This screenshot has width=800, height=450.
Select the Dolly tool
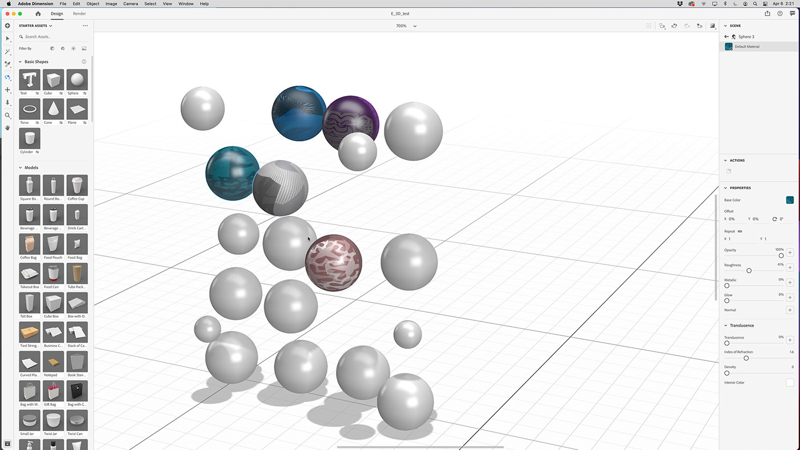[7, 103]
